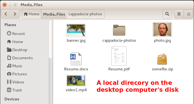Click the Resume.pdf file name
The image size is (194, 104).
[119, 69]
